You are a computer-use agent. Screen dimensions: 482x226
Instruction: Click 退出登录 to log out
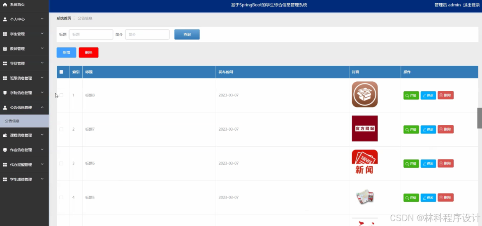[472, 5]
